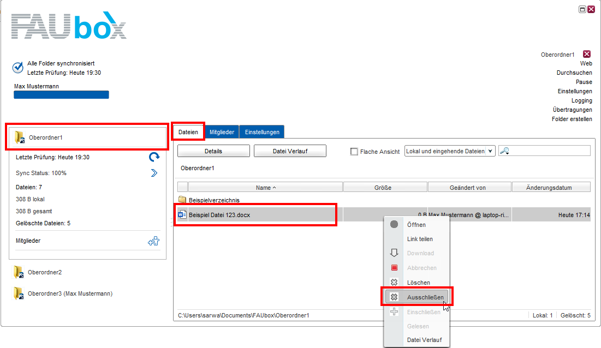Image resolution: width=601 pixels, height=348 pixels.
Task: Click the Download arrow icon
Action: [394, 253]
